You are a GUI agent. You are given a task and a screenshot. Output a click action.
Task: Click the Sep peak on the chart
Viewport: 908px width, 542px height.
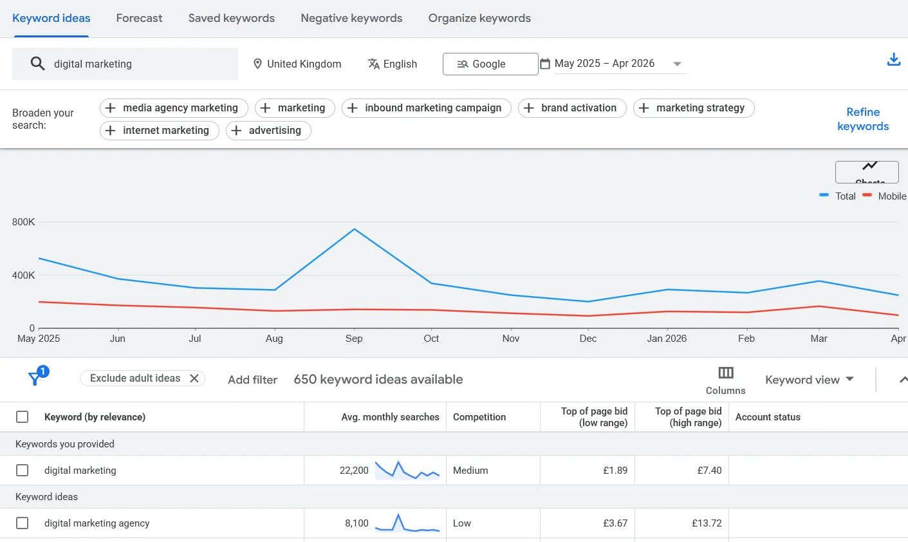point(355,229)
